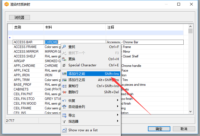Select the APPL.CHROME category cell

click(x=28, y=66)
